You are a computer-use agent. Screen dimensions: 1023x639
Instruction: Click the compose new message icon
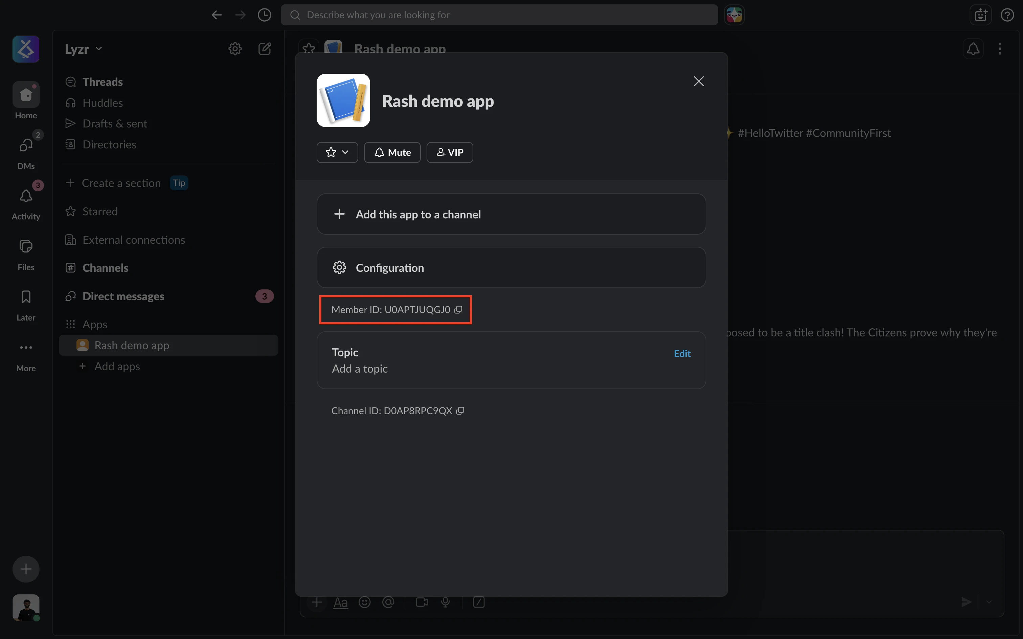pos(265,49)
